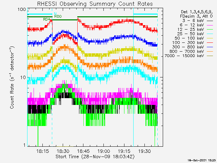Click the 18:15 time axis tick label
The height and width of the screenshot is (163, 217).
tap(43, 151)
